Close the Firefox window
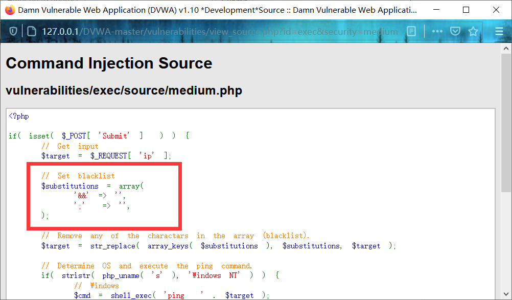The image size is (512, 300). click(496, 10)
